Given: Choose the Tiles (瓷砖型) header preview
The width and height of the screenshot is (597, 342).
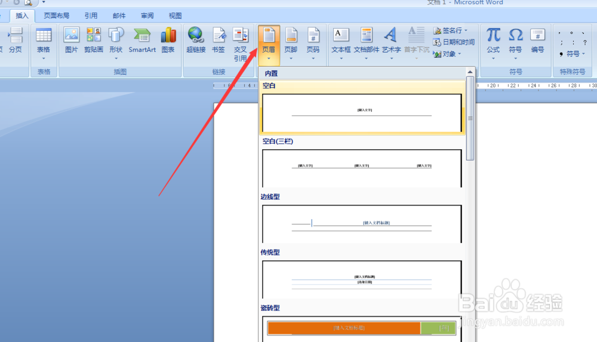Looking at the screenshot, I should pyautogui.click(x=362, y=329).
